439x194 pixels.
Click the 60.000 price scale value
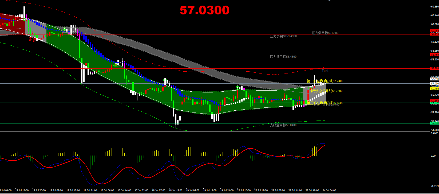point(435,24)
